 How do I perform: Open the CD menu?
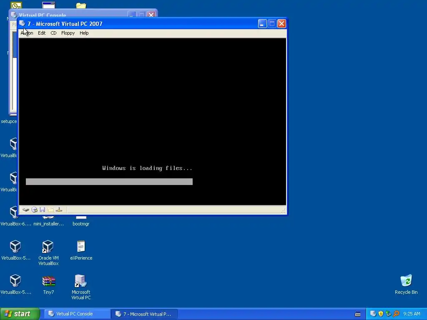coord(53,33)
